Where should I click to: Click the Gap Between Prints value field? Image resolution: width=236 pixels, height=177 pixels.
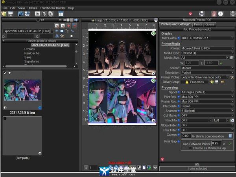point(216,143)
